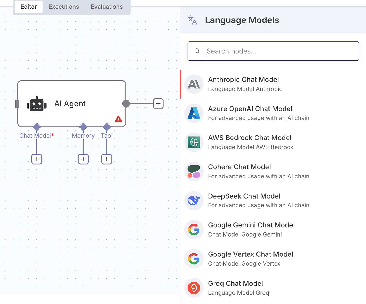Click the red warning triangle on AI Agent
The image size is (366, 304).
pyautogui.click(x=118, y=119)
